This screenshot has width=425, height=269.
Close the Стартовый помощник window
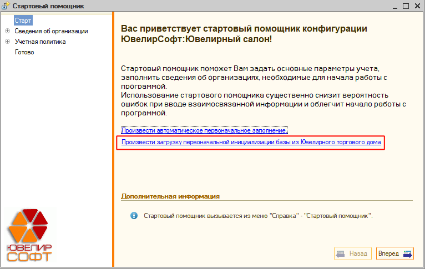(417, 6)
